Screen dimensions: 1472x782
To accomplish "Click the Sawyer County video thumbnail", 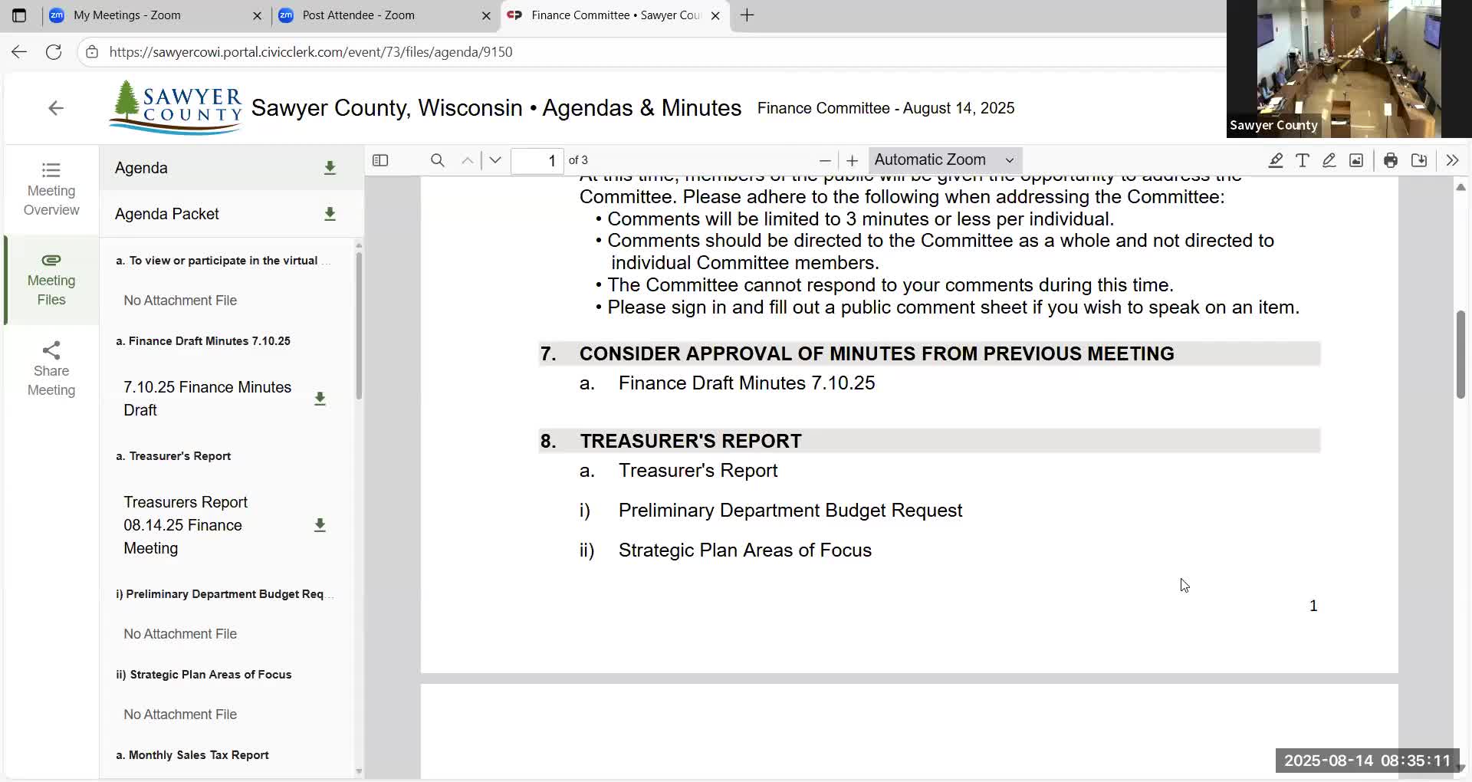I will pyautogui.click(x=1349, y=69).
